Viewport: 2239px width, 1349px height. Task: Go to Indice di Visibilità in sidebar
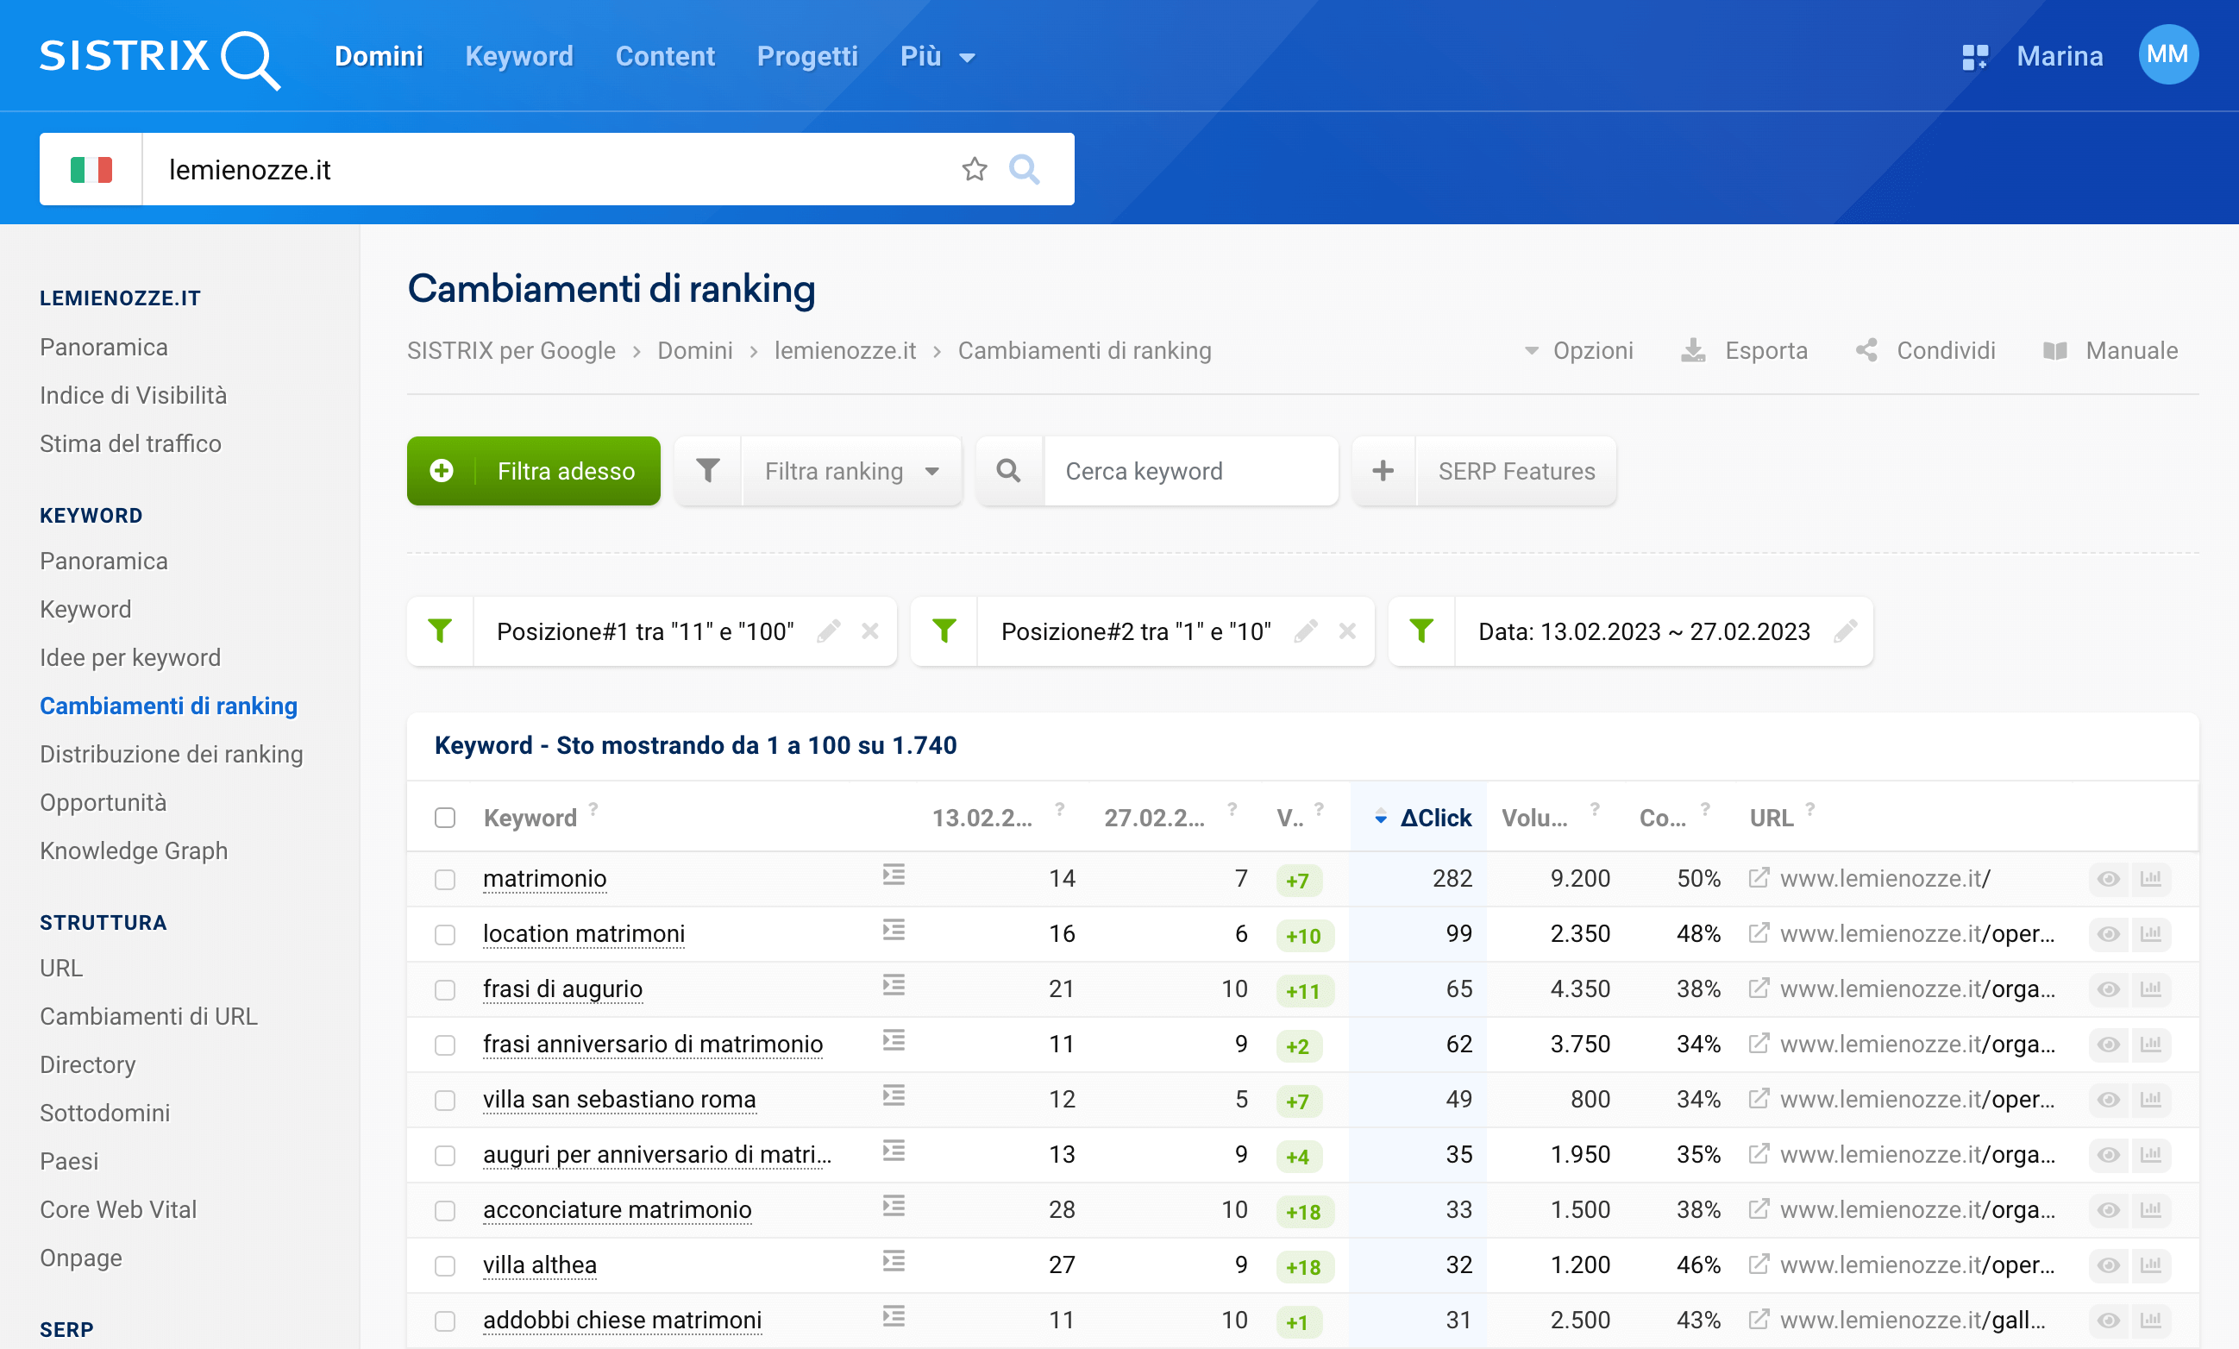tap(134, 395)
